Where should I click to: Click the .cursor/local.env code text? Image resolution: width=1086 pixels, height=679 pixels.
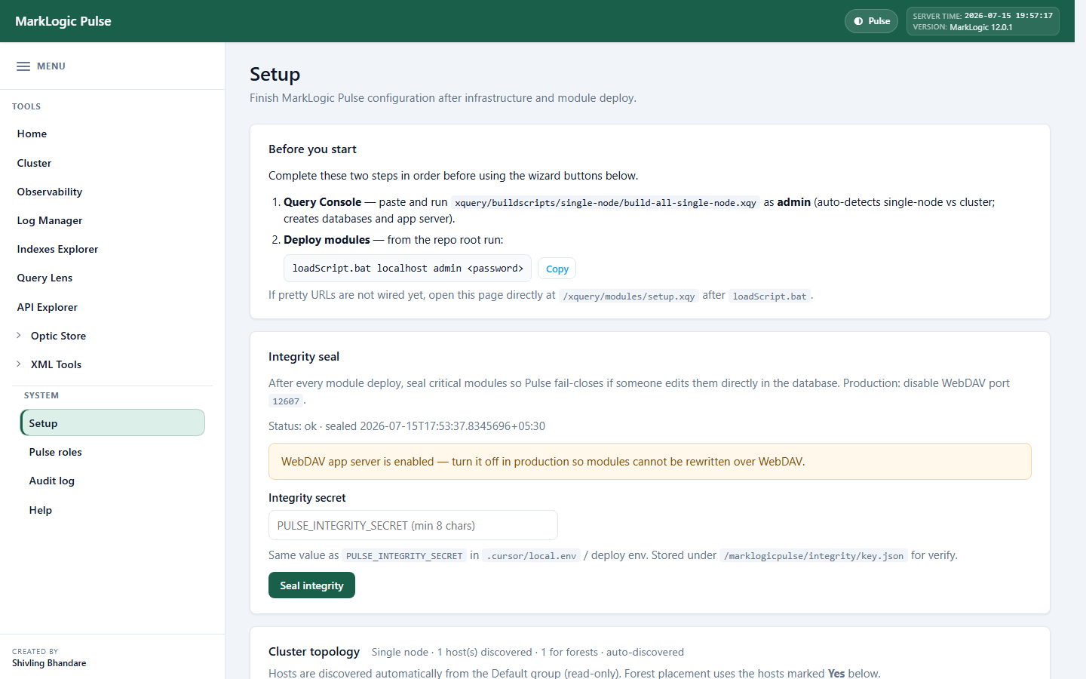pyautogui.click(x=531, y=556)
